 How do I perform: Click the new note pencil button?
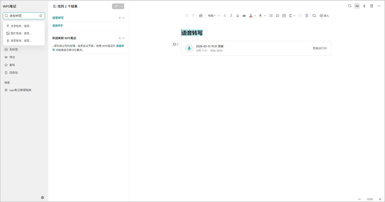tap(116, 6)
